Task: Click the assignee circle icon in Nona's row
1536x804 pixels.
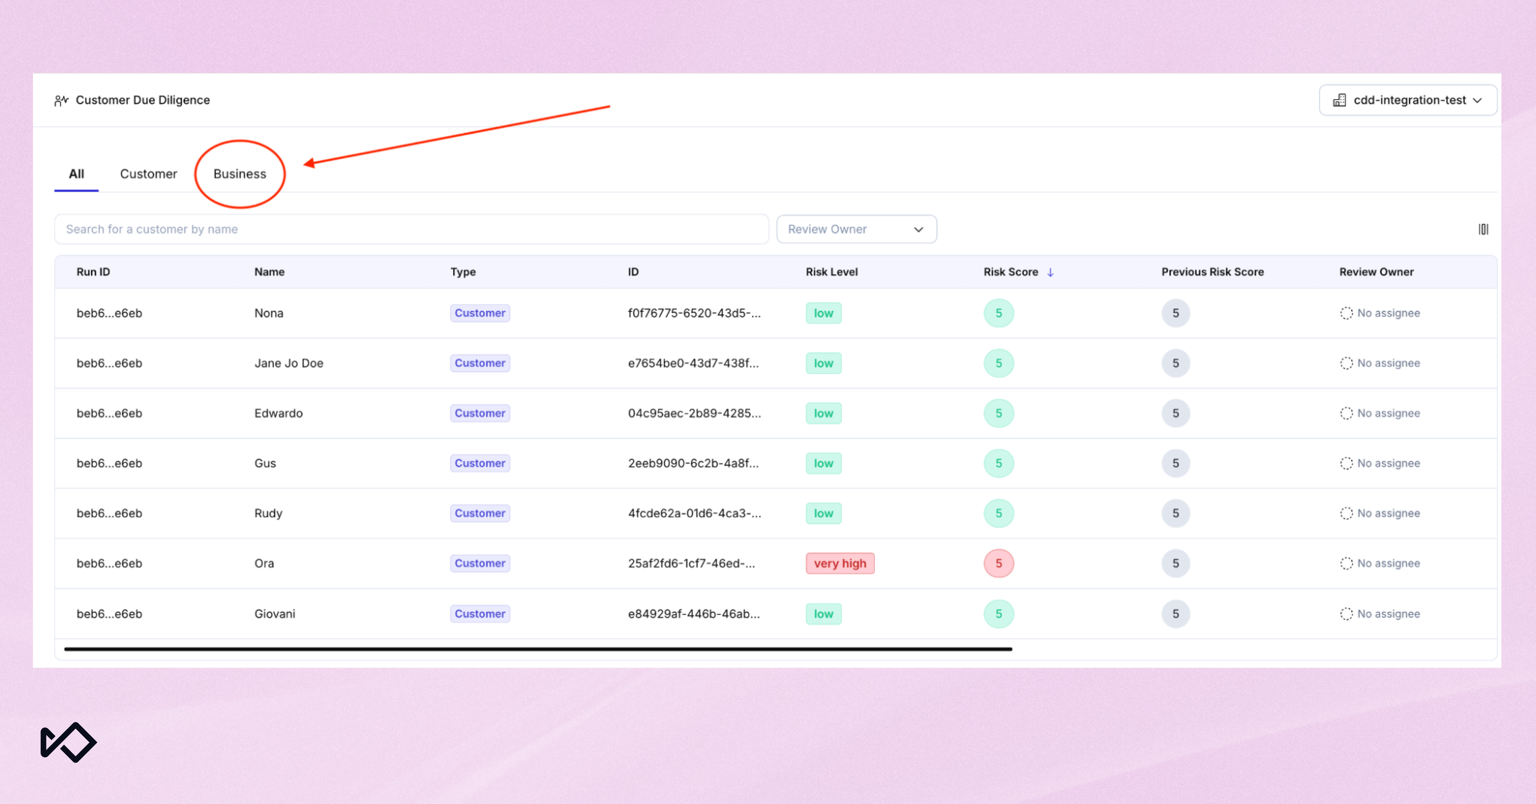Action: pyautogui.click(x=1346, y=313)
